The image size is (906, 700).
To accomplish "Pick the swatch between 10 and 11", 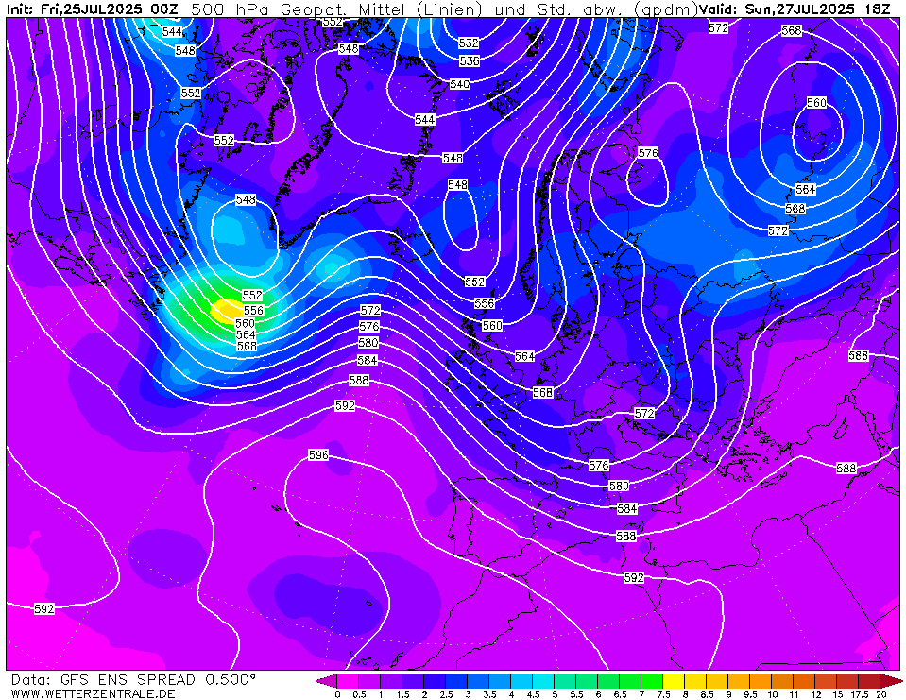I will click(x=783, y=681).
